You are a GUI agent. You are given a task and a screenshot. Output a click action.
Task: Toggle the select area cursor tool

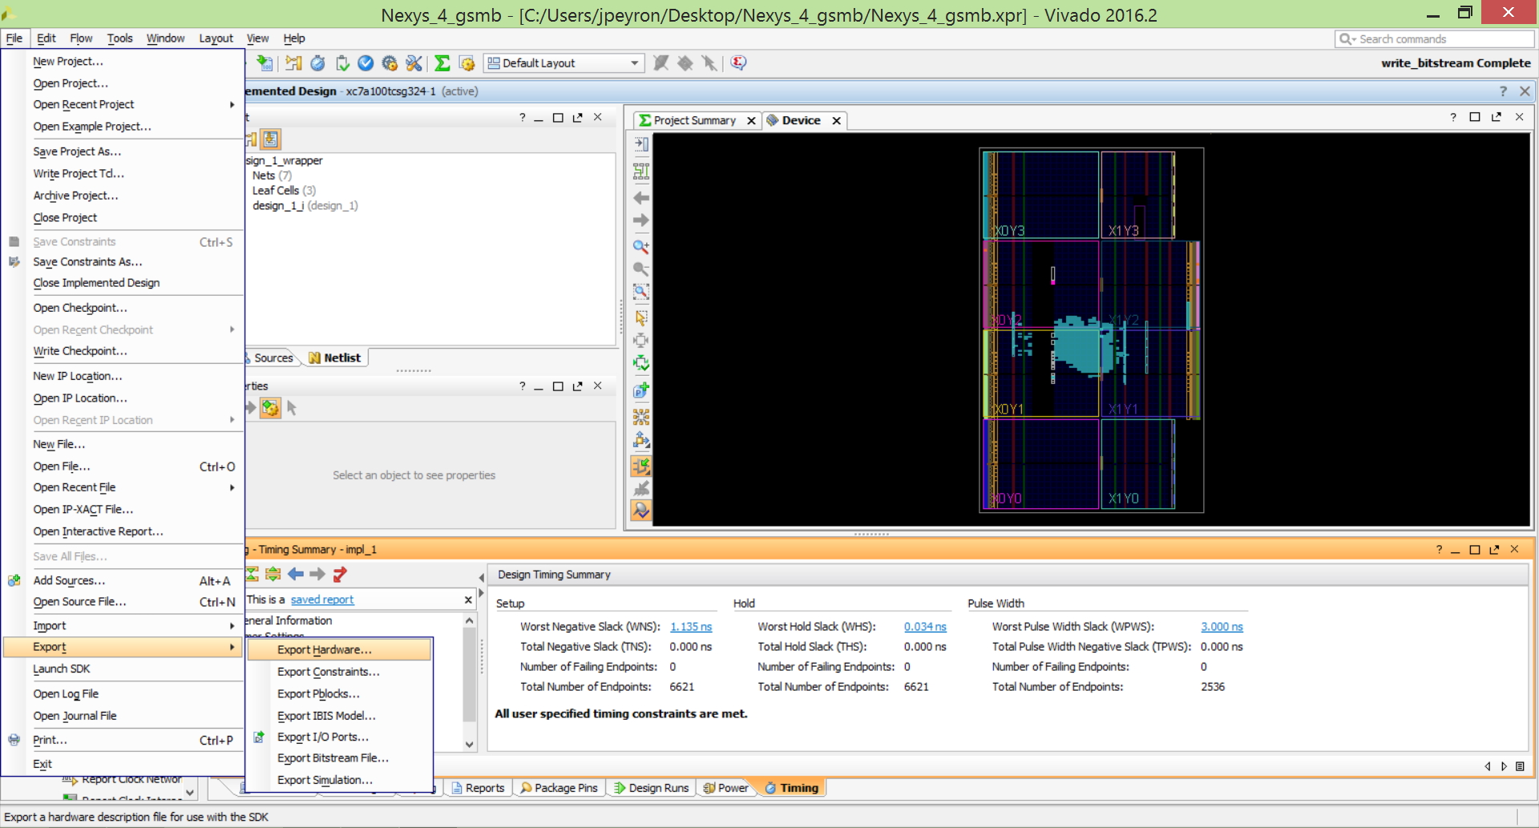point(641,318)
